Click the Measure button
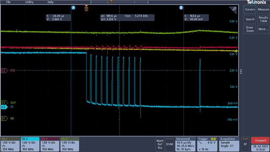Screen dimensions: 270x152 point(263,9)
